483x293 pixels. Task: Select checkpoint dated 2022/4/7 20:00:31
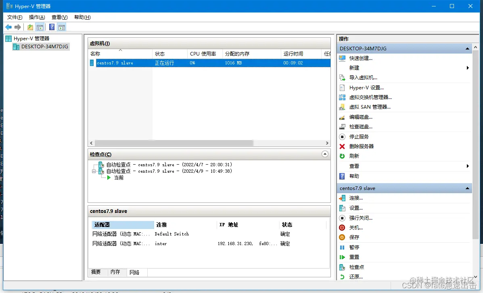point(169,165)
